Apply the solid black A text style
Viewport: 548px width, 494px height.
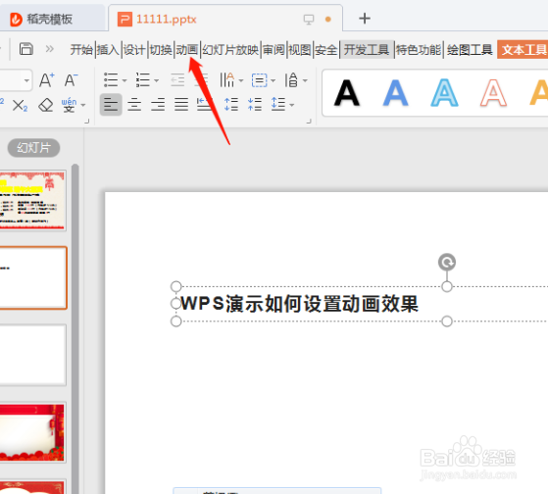click(346, 93)
